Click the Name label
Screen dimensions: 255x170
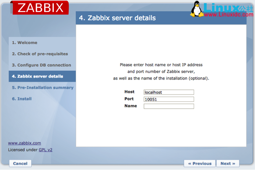131,106
